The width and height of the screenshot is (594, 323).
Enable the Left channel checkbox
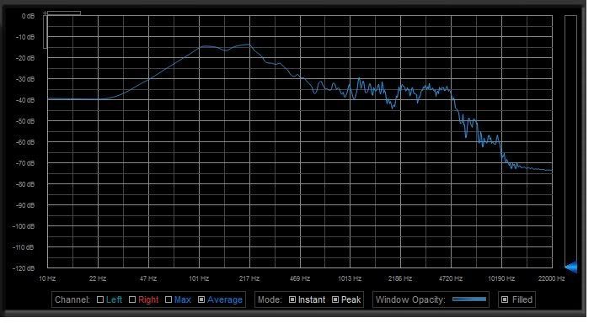[100, 299]
